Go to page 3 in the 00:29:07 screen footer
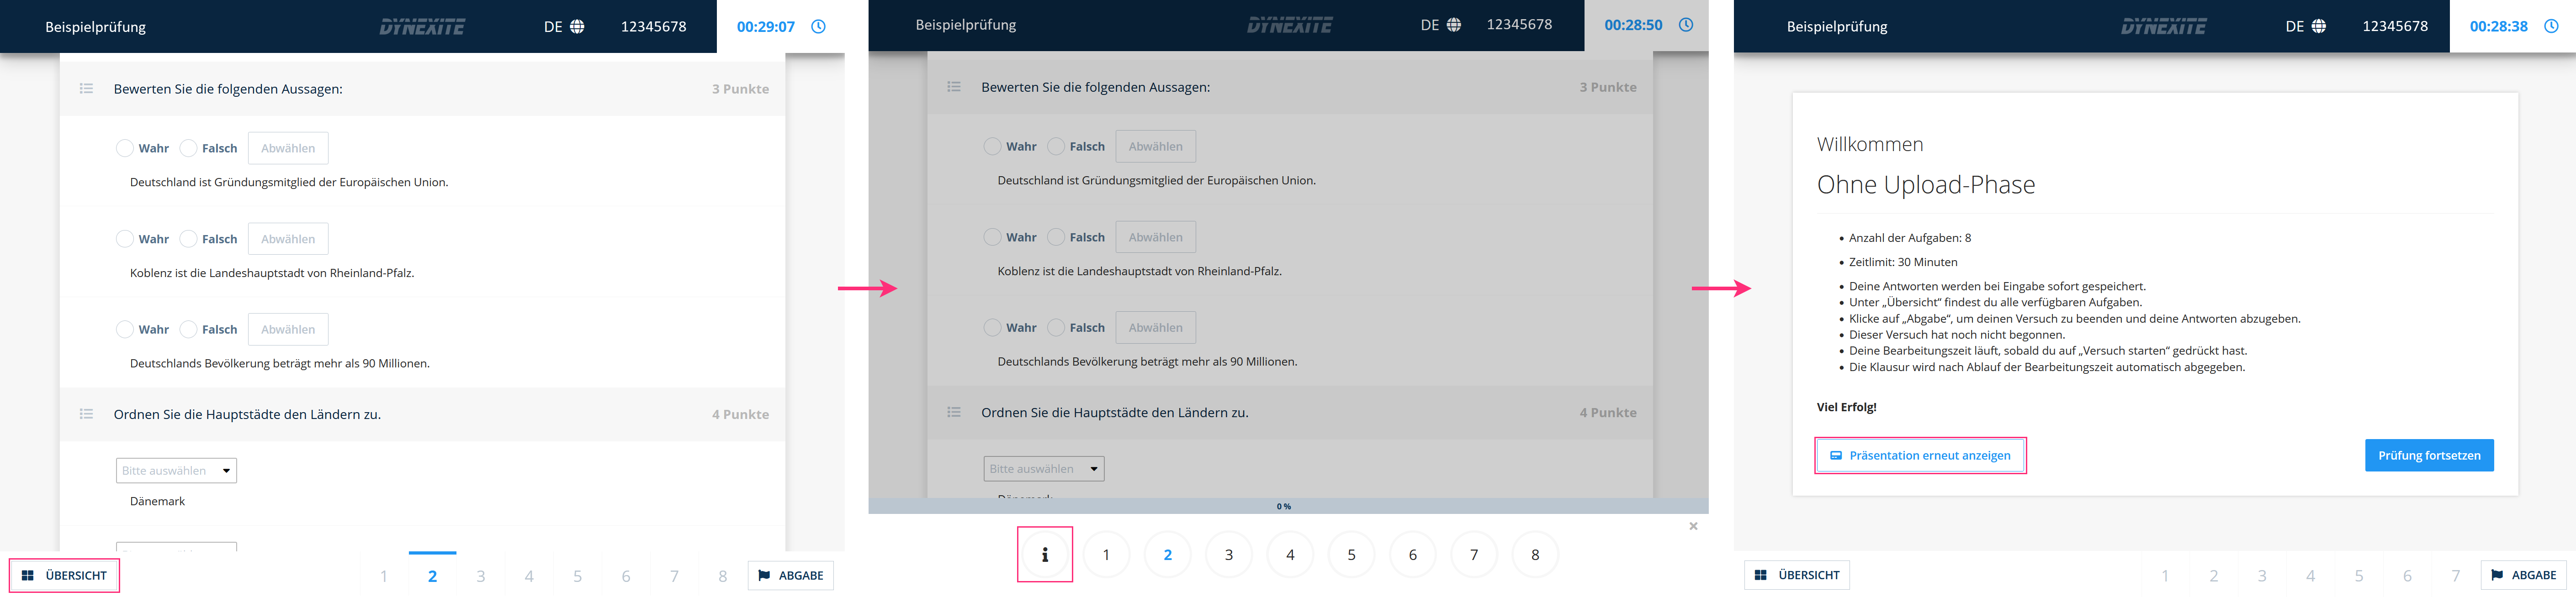The image size is (2576, 597). point(481,576)
